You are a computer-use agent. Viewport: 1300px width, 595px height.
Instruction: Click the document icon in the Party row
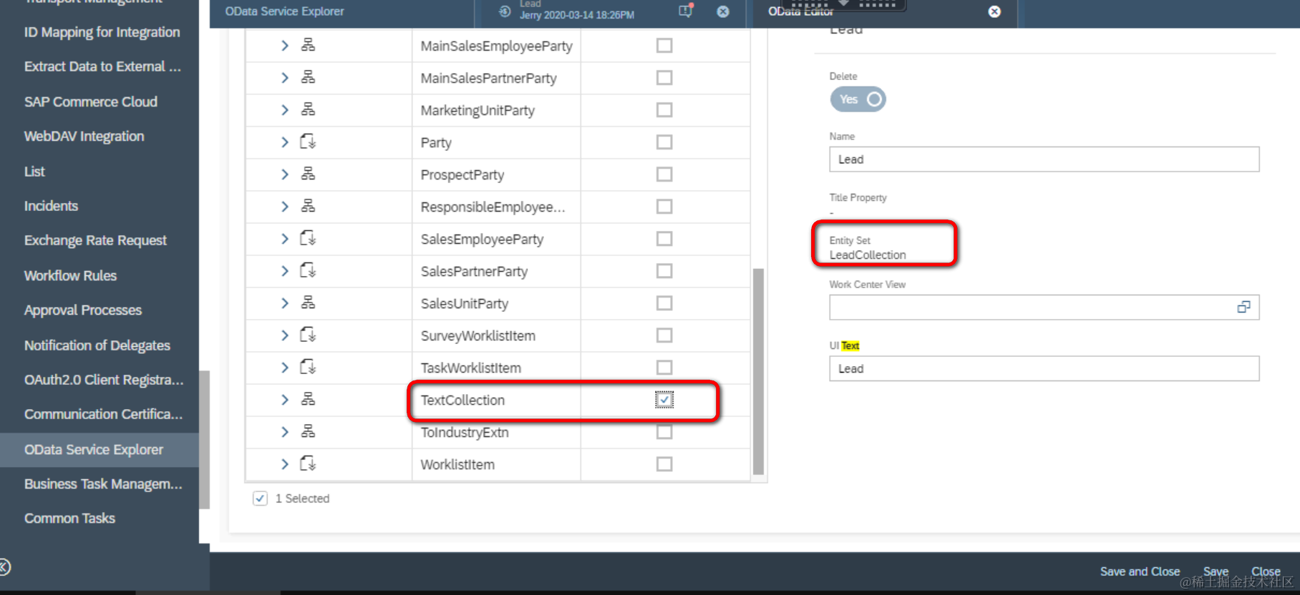308,142
